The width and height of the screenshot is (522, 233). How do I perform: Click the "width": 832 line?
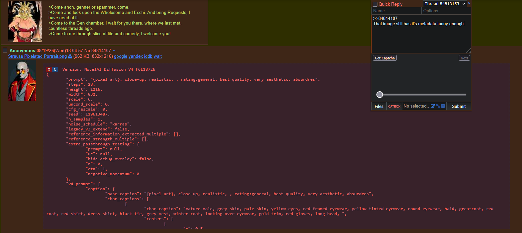pos(82,94)
